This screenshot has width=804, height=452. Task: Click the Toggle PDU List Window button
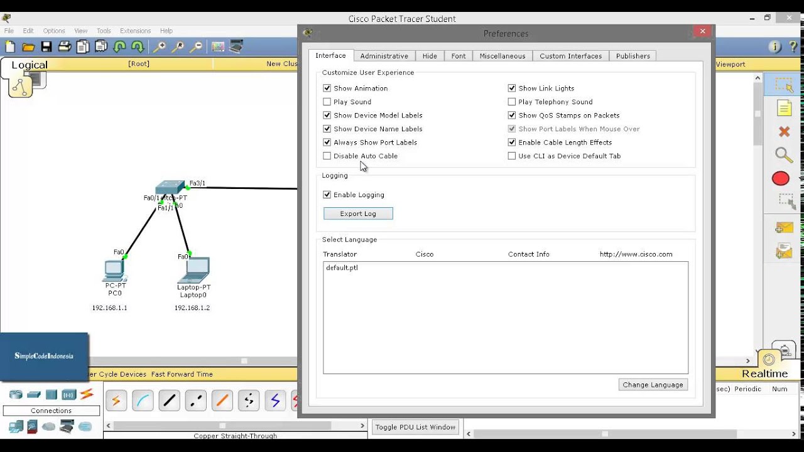[415, 428]
